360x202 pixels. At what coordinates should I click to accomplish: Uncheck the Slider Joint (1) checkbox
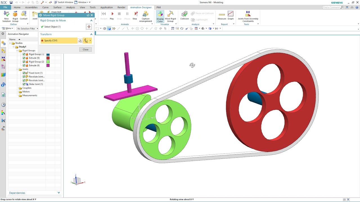point(24,84)
